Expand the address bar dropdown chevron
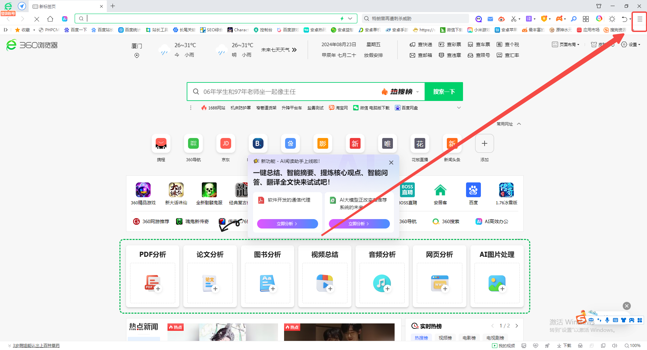Screen dimensions: 647x350 350,19
